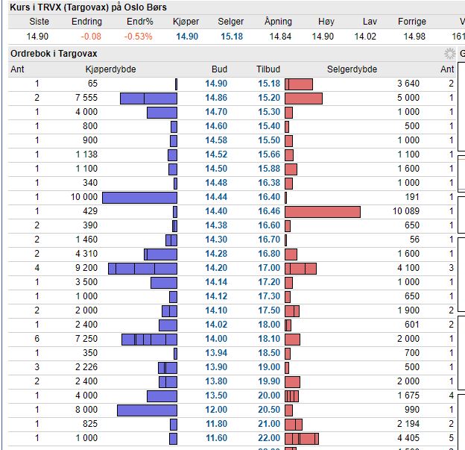The image size is (465, 450).
Task: Select offer price 16.46
Action: [269, 211]
